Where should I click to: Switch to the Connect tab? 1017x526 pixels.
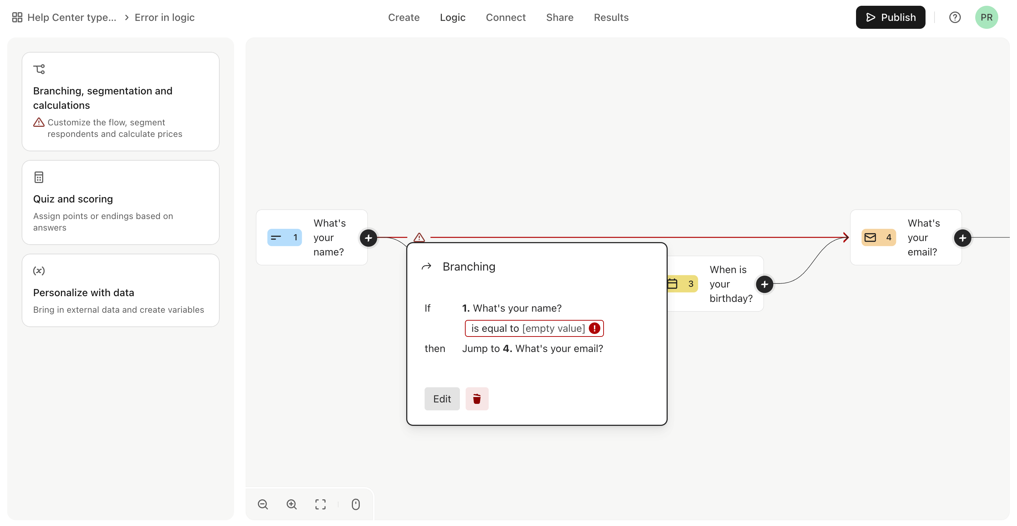(505, 17)
